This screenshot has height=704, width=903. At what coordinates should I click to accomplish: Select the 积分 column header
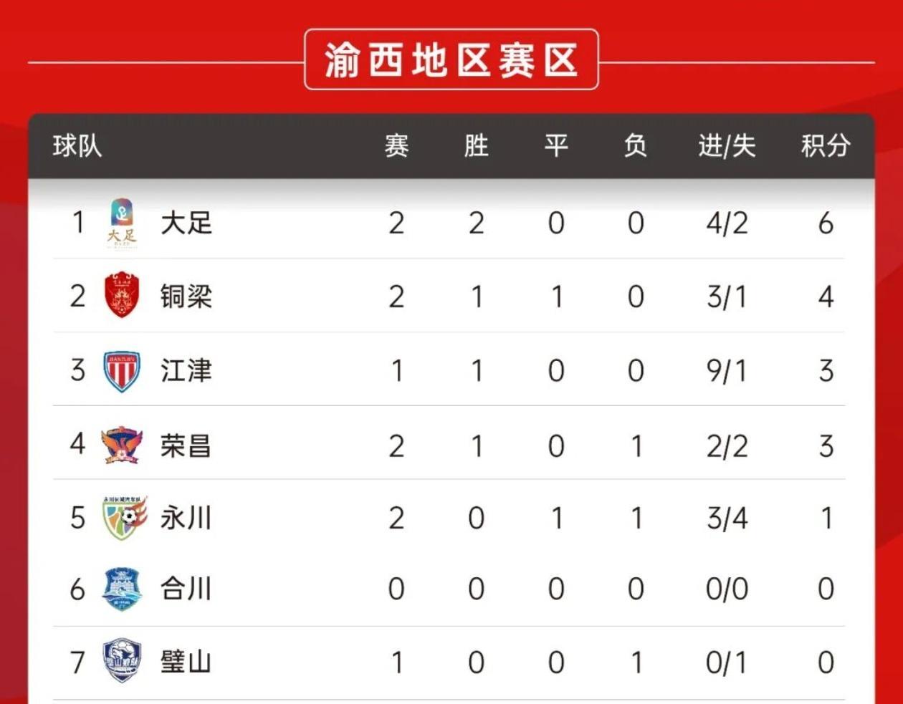826,146
